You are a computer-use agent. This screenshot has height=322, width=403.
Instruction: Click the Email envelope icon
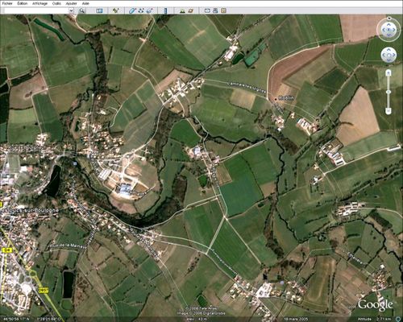pyautogui.click(x=207, y=10)
